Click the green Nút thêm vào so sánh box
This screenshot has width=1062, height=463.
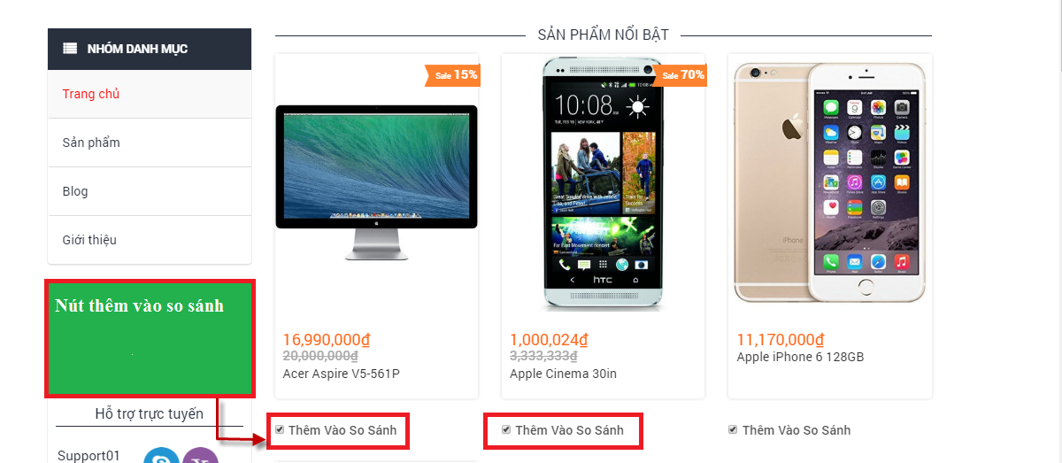click(150, 338)
